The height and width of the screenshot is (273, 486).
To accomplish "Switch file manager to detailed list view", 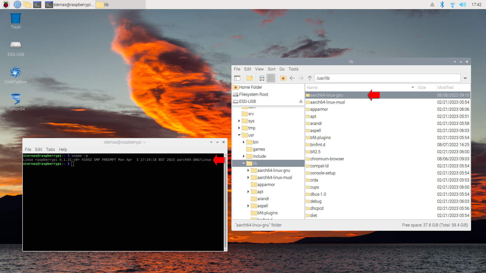I will [271, 78].
